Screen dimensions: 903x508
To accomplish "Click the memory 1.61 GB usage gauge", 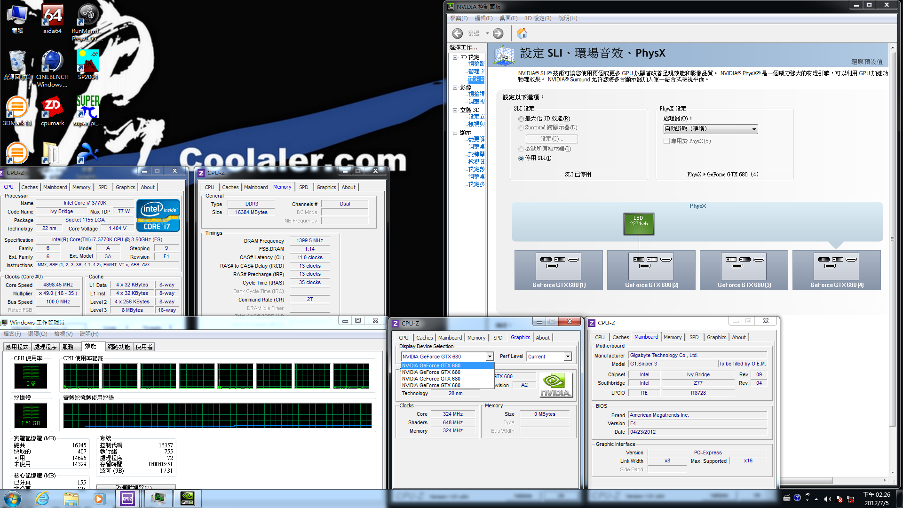I will (x=31, y=415).
